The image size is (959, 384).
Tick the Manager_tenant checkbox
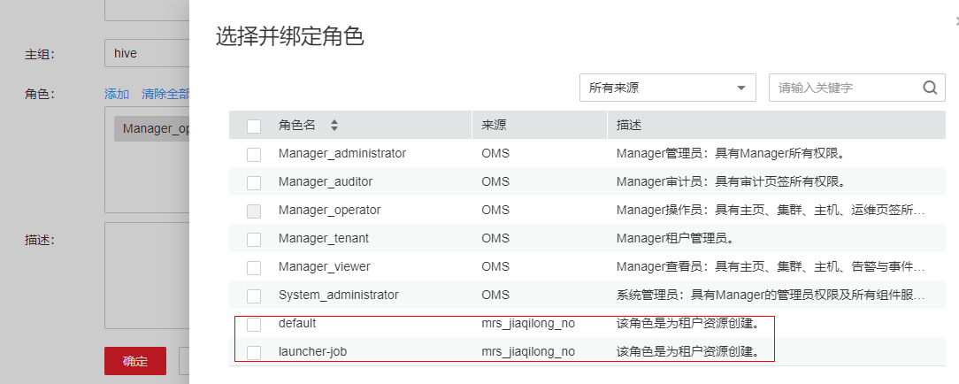pyautogui.click(x=254, y=239)
